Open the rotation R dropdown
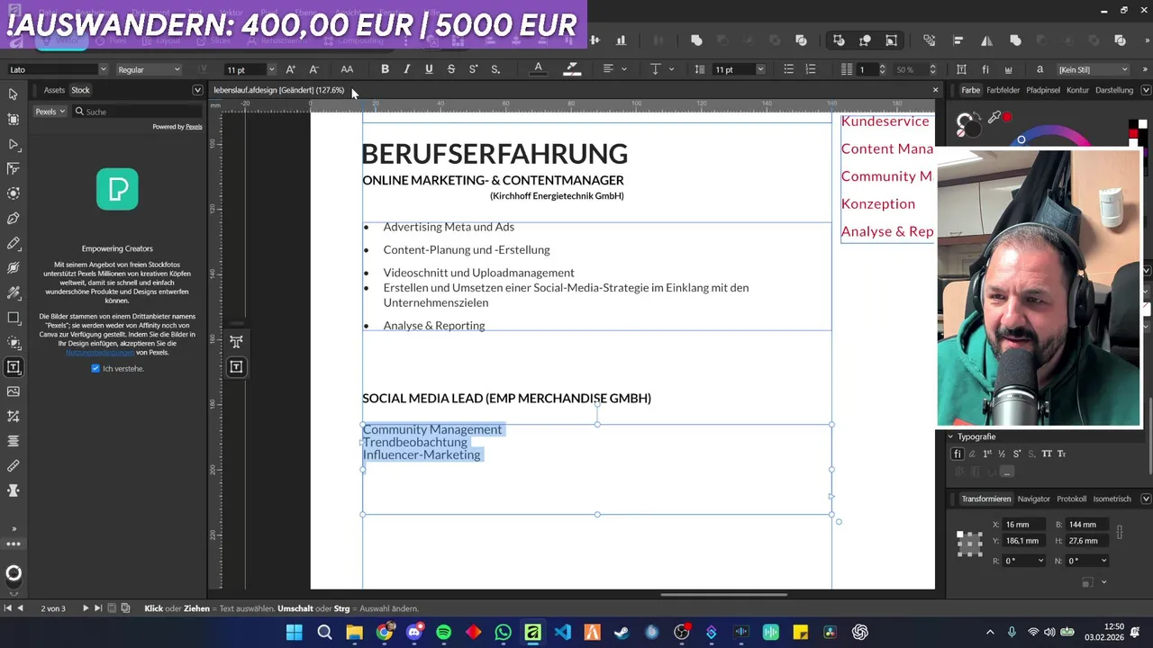Viewport: 1153px width, 648px height. [1041, 561]
